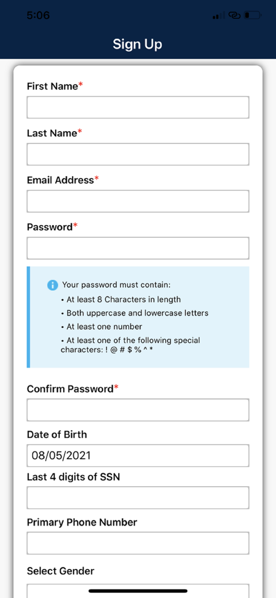Tap the 5:06 clock in status bar
This screenshot has width=276, height=598.
click(x=38, y=16)
